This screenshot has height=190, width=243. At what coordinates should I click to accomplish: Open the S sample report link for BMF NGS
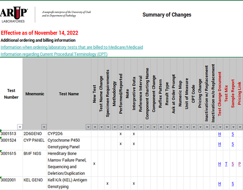coord(233,164)
